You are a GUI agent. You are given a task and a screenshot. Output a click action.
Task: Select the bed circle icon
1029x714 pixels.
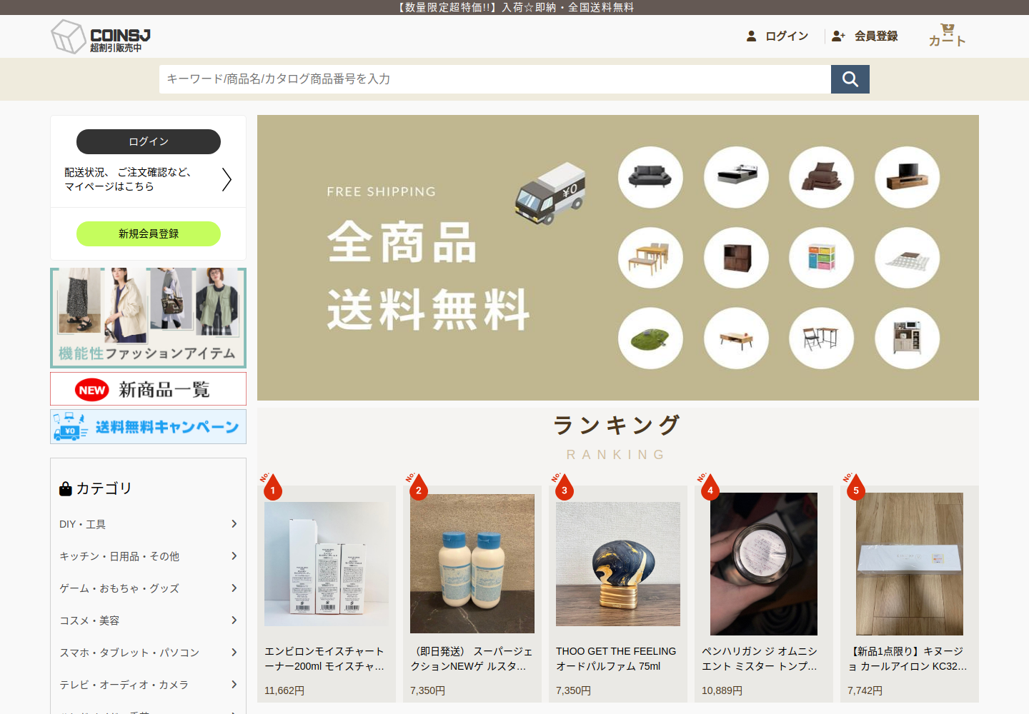(736, 177)
